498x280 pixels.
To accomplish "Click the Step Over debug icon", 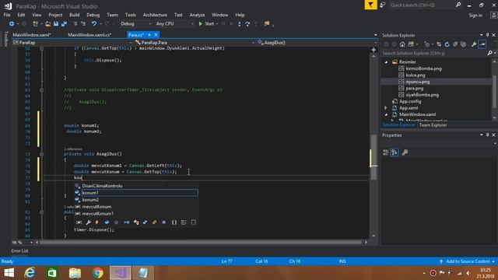I will point(247,24).
